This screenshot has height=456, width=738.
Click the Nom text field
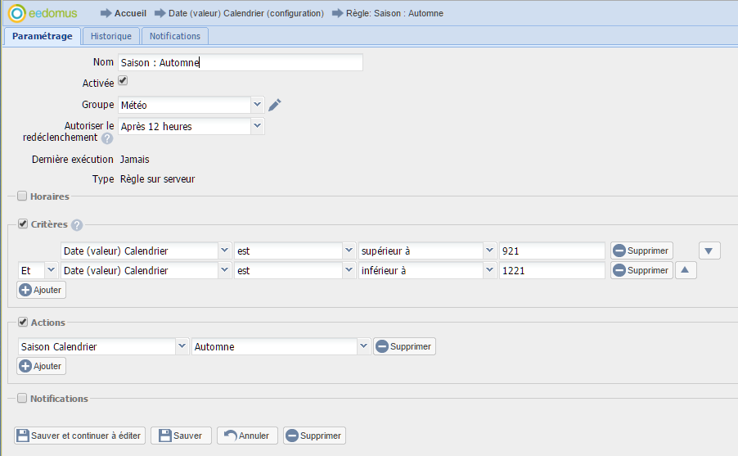click(240, 63)
